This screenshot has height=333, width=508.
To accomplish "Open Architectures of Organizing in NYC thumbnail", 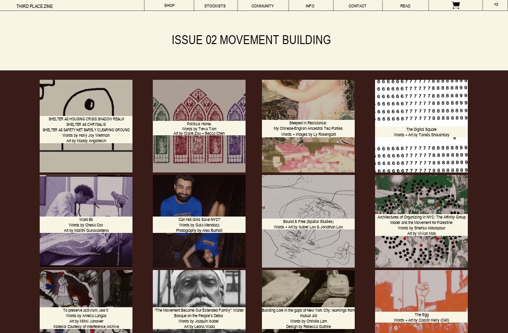I will tap(421, 222).
